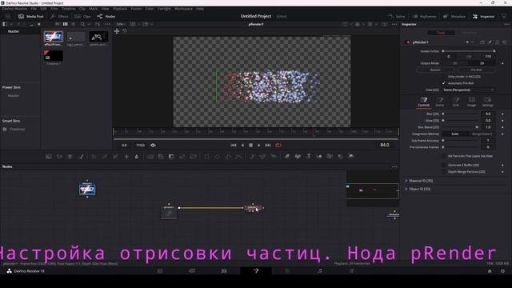Open the Fairlight page music note icon
This screenshot has width=512, height=288.
click(x=320, y=271)
